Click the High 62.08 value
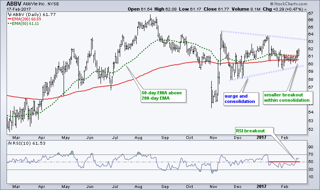The height and width of the screenshot is (190, 320). (x=165, y=9)
